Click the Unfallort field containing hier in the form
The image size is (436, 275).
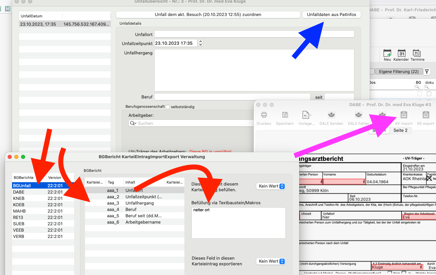click(x=361, y=215)
